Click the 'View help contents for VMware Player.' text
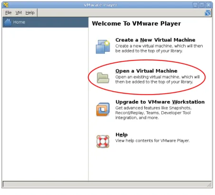 pyautogui.click(x=152, y=141)
